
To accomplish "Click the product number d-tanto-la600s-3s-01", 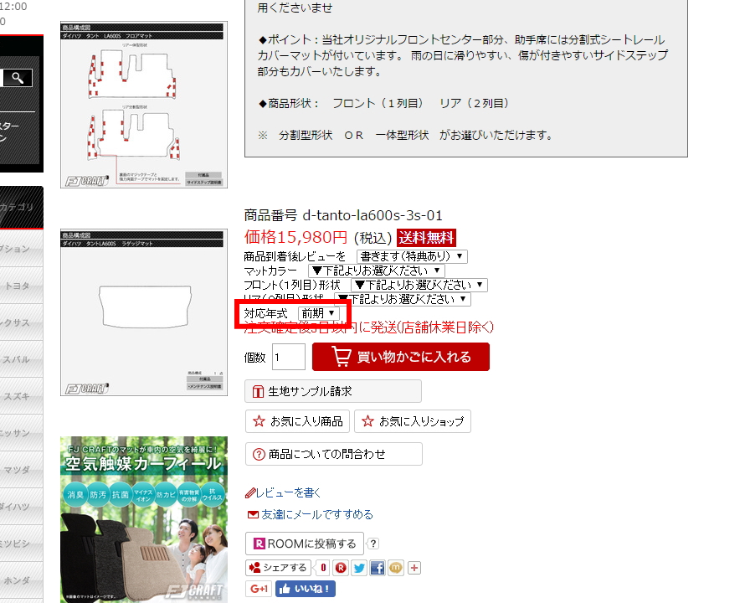I will 372,215.
